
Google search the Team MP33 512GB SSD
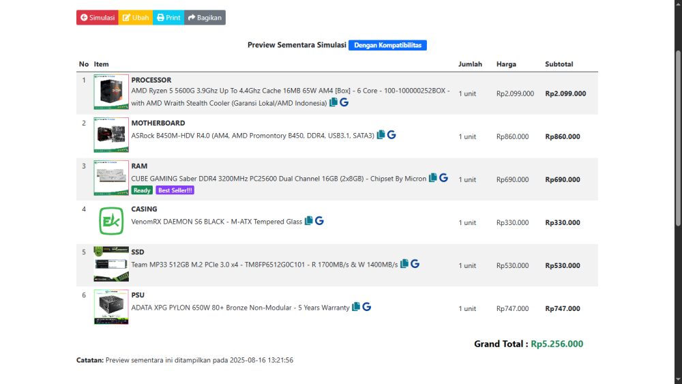[x=415, y=264]
